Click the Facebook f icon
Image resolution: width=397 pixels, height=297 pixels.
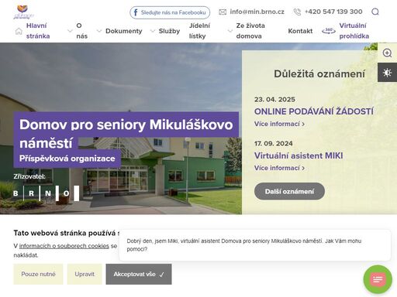(x=135, y=12)
